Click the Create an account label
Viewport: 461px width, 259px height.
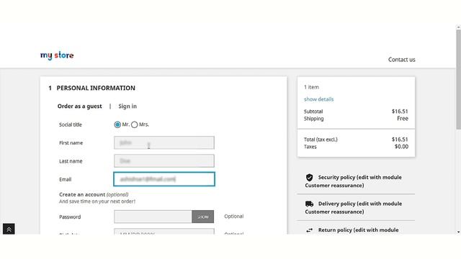pos(82,194)
